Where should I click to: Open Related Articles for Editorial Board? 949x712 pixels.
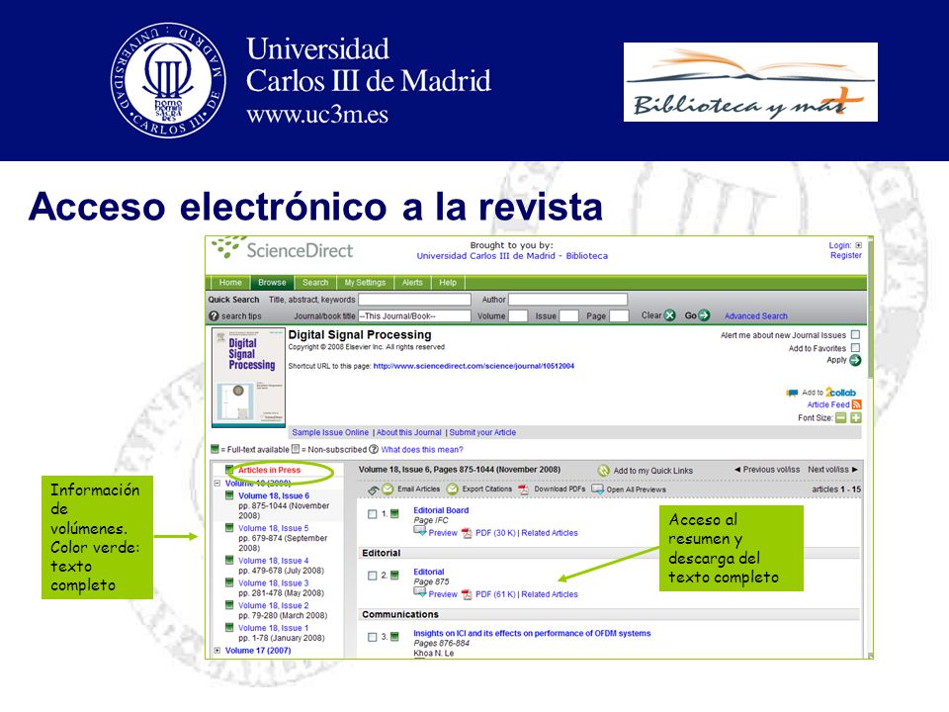click(x=550, y=533)
